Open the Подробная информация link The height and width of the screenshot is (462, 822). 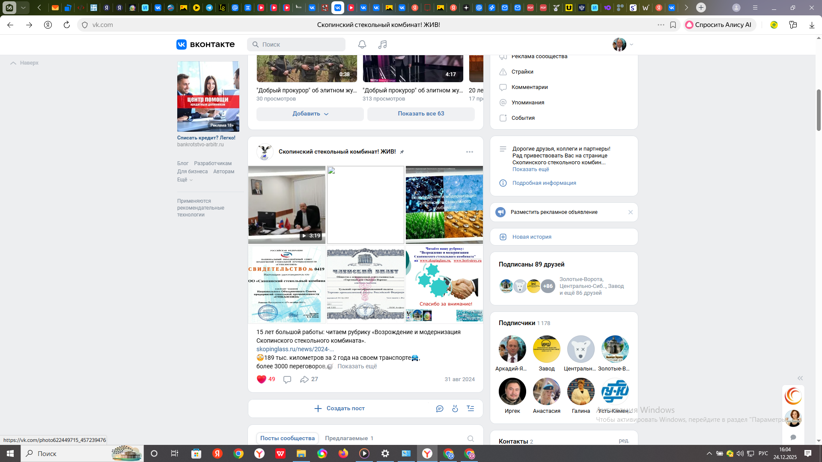(x=544, y=183)
